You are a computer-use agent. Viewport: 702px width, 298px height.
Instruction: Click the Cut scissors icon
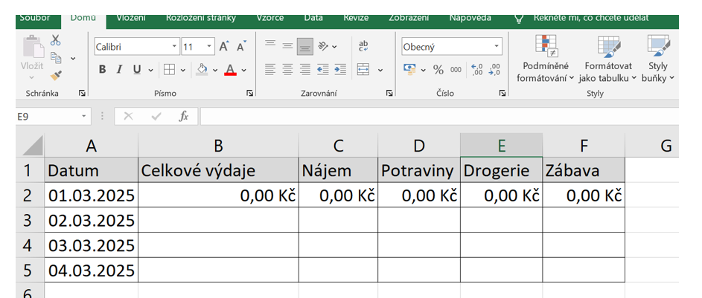(56, 41)
